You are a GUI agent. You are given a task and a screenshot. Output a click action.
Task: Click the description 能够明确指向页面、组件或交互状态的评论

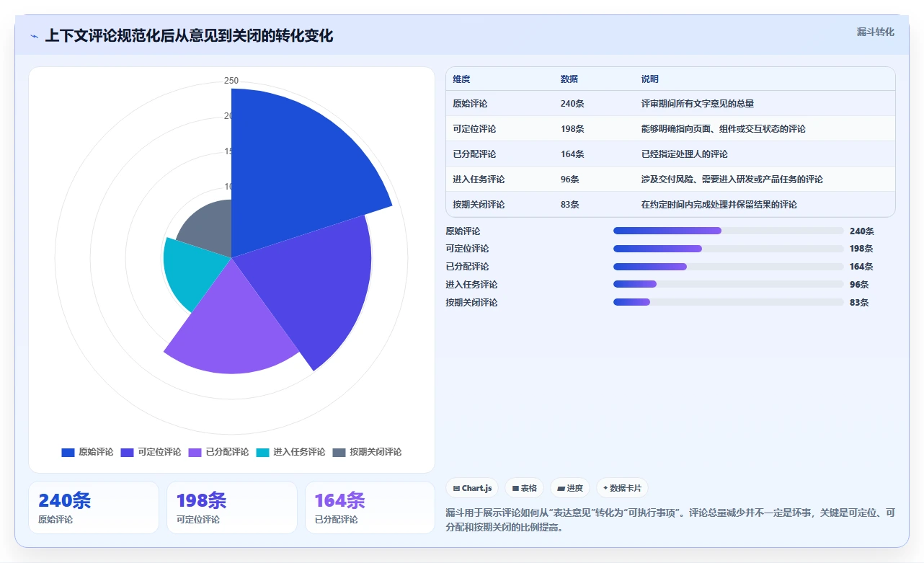[724, 129]
